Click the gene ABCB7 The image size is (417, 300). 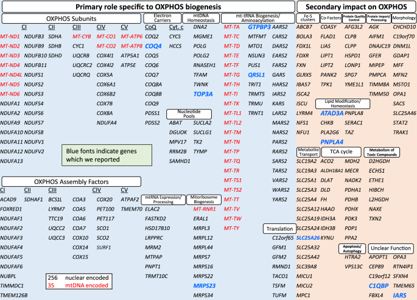[x=304, y=27]
